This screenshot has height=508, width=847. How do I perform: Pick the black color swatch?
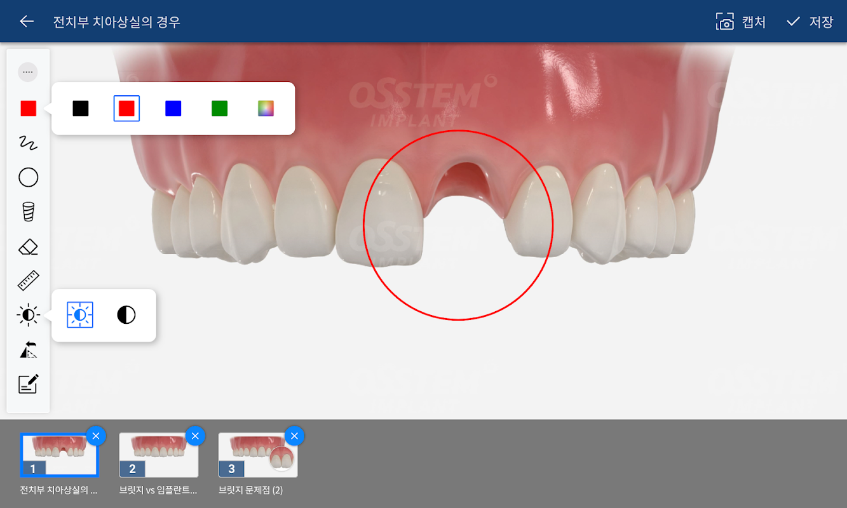pyautogui.click(x=80, y=109)
